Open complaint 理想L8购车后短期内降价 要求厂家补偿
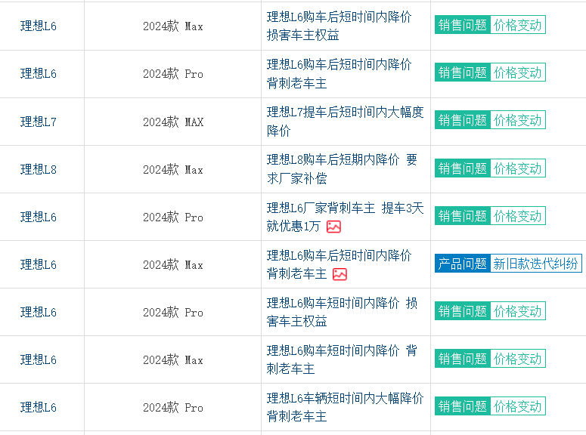The image size is (586, 435). pos(342,169)
